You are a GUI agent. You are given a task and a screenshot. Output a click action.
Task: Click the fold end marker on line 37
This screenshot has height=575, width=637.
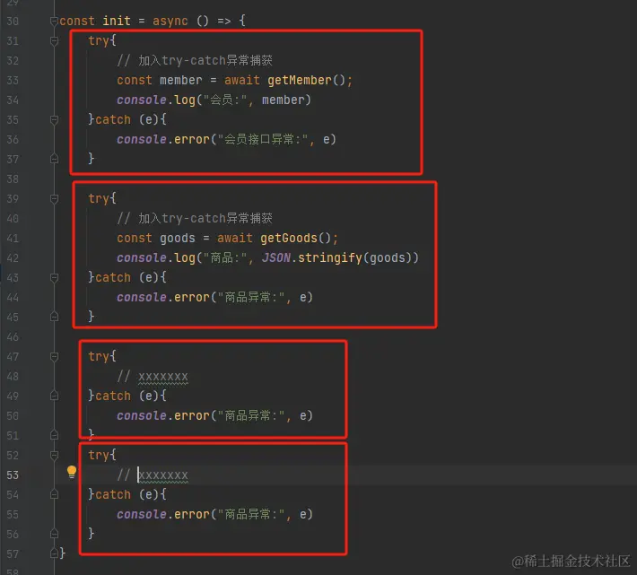coord(54,159)
